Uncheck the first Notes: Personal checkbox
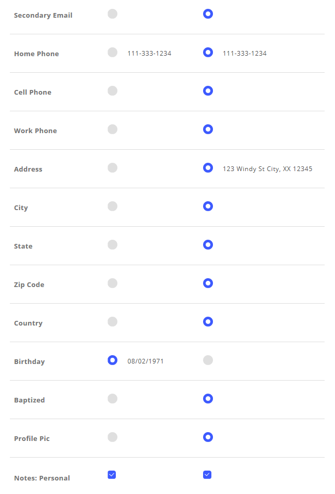 [x=112, y=475]
